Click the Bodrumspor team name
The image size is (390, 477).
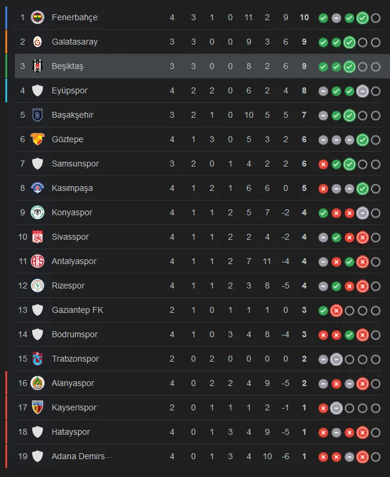pos(74,334)
